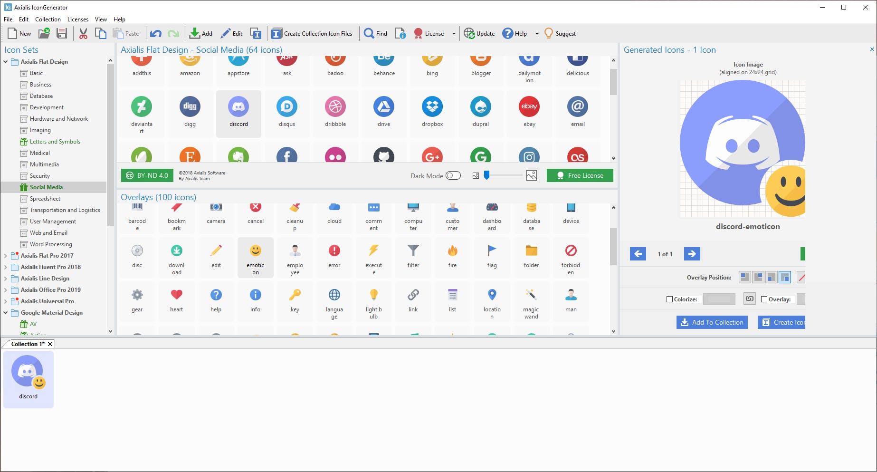Open the Edit menu in menu bar

click(24, 19)
